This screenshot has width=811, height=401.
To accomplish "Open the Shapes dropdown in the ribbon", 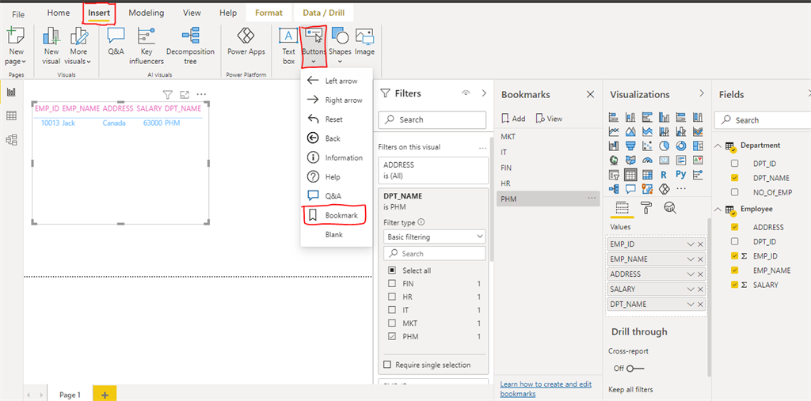I will [340, 62].
